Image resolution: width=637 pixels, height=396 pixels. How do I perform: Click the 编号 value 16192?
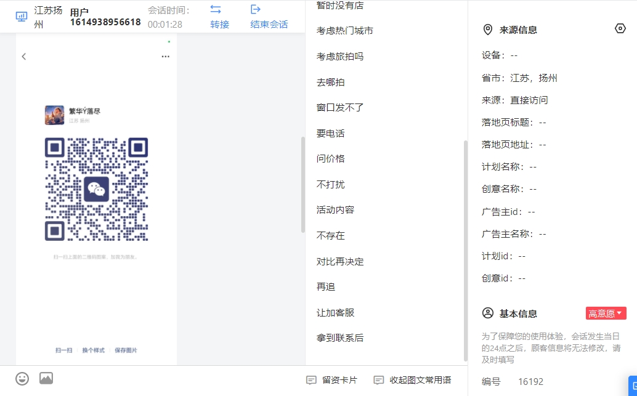click(530, 382)
